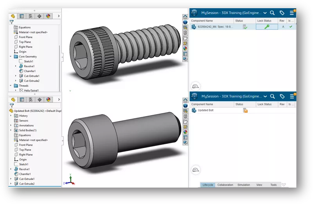This screenshot has width=313, height=204.
Task: Click the heart icon beside the Tools tab
Action: 284,185
